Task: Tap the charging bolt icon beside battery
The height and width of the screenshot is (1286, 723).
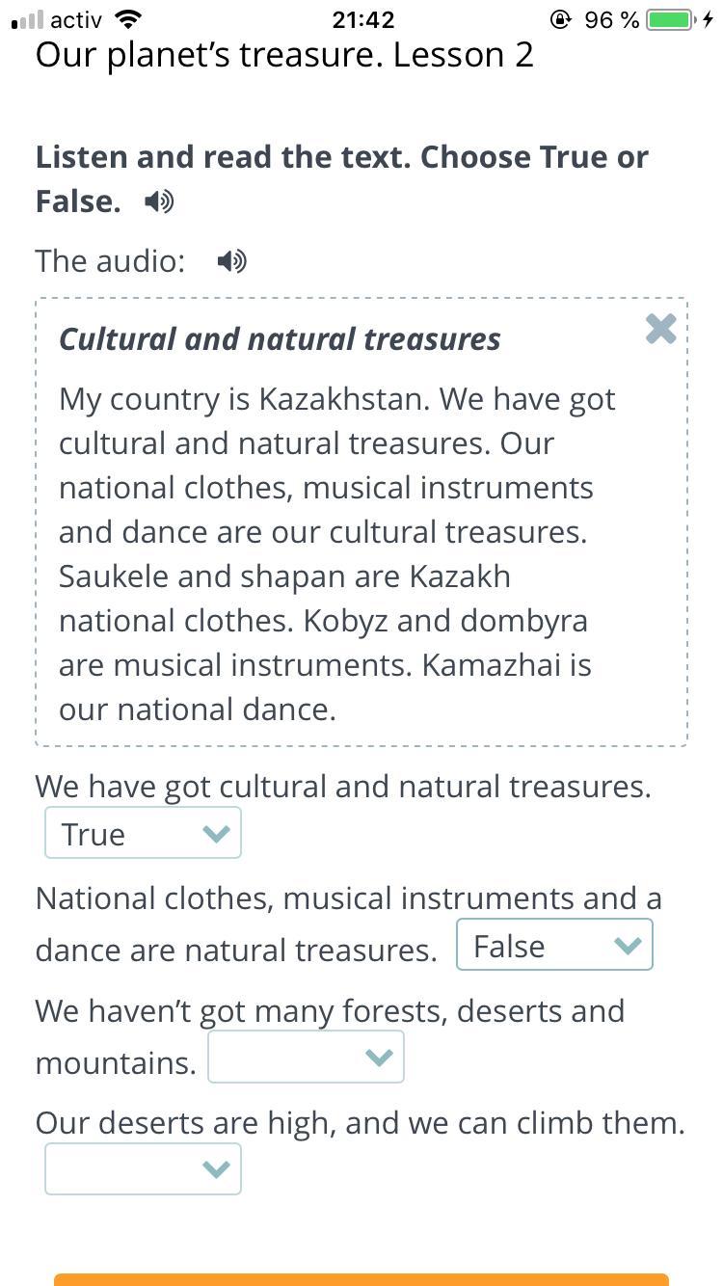Action: 709,19
